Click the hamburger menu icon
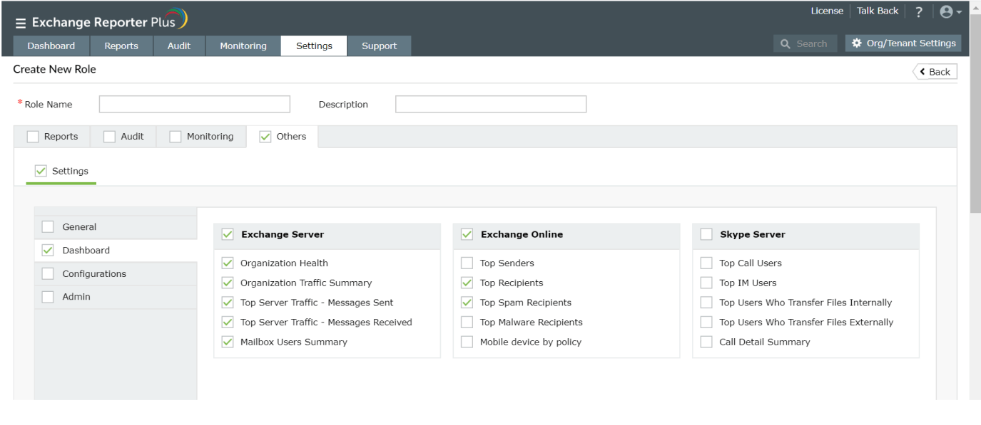 [21, 23]
